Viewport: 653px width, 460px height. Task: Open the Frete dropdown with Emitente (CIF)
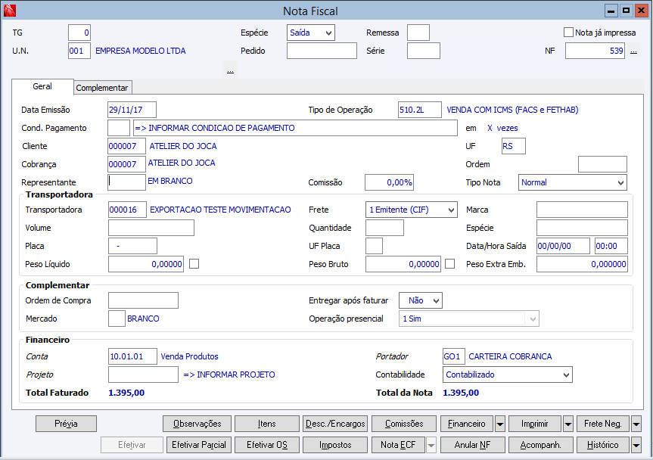coord(412,210)
